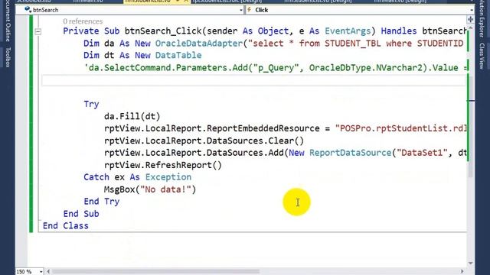
Task: Open the Document Outline side tab
Action: (8, 21)
